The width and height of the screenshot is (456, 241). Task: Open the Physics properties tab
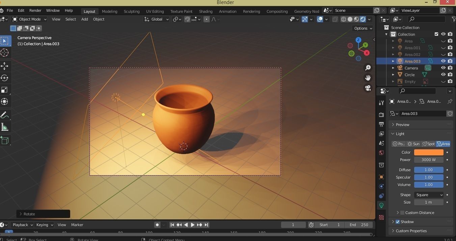tap(381, 186)
